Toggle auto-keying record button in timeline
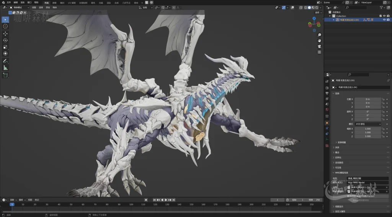 pyautogui.click(x=146, y=200)
